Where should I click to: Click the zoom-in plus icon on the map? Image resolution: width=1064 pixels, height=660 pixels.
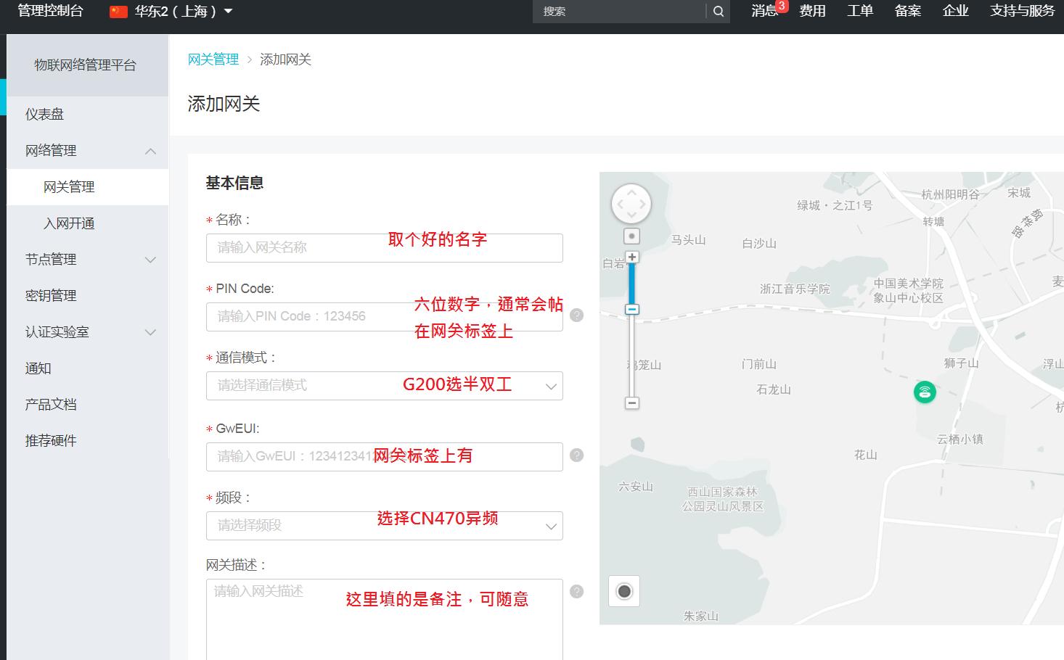tap(631, 256)
